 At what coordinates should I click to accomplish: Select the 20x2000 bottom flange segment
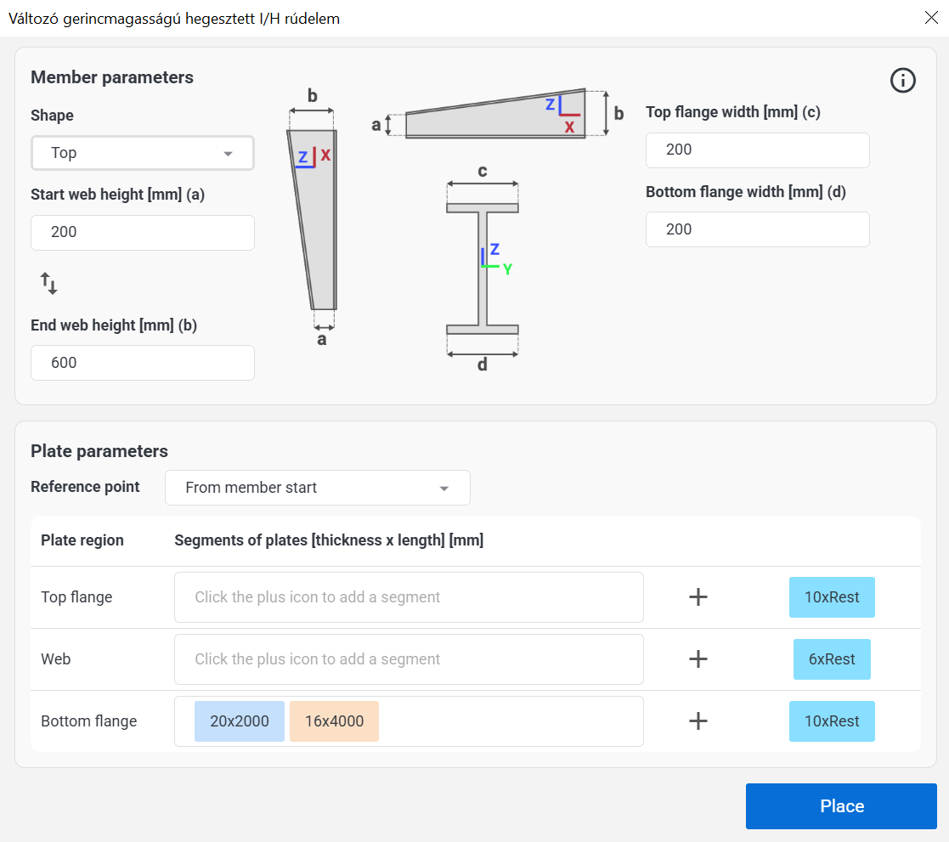point(240,721)
